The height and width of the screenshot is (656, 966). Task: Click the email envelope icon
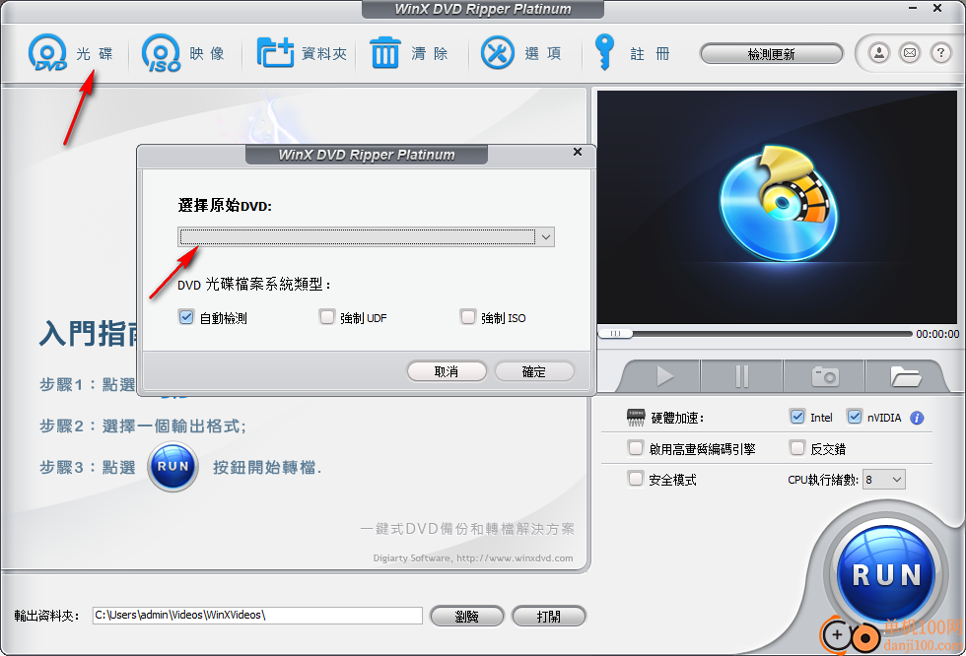(910, 53)
